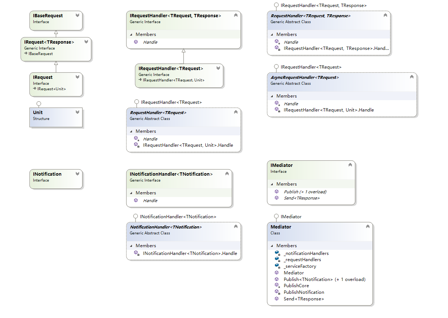Collapse the IMediator interface box

coord(350,165)
